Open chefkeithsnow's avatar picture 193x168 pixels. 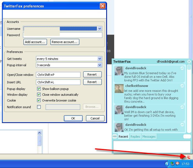(x=119, y=89)
